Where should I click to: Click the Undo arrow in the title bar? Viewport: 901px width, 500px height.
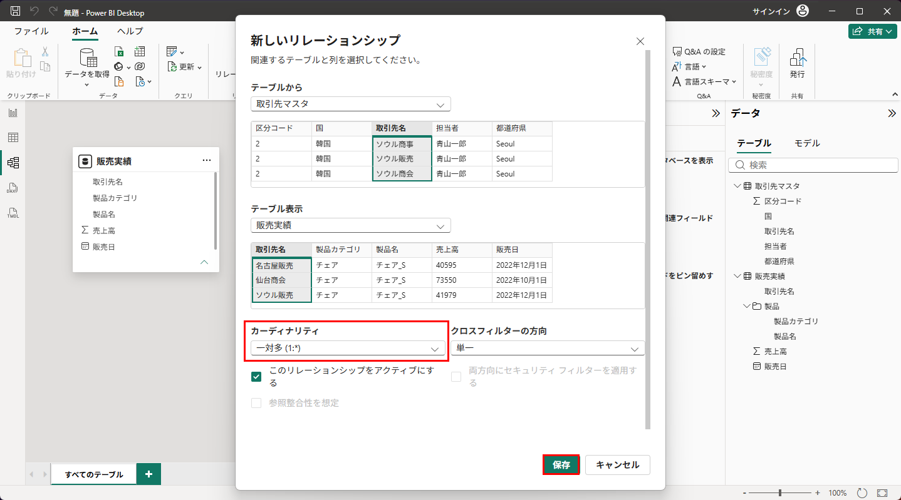(35, 11)
